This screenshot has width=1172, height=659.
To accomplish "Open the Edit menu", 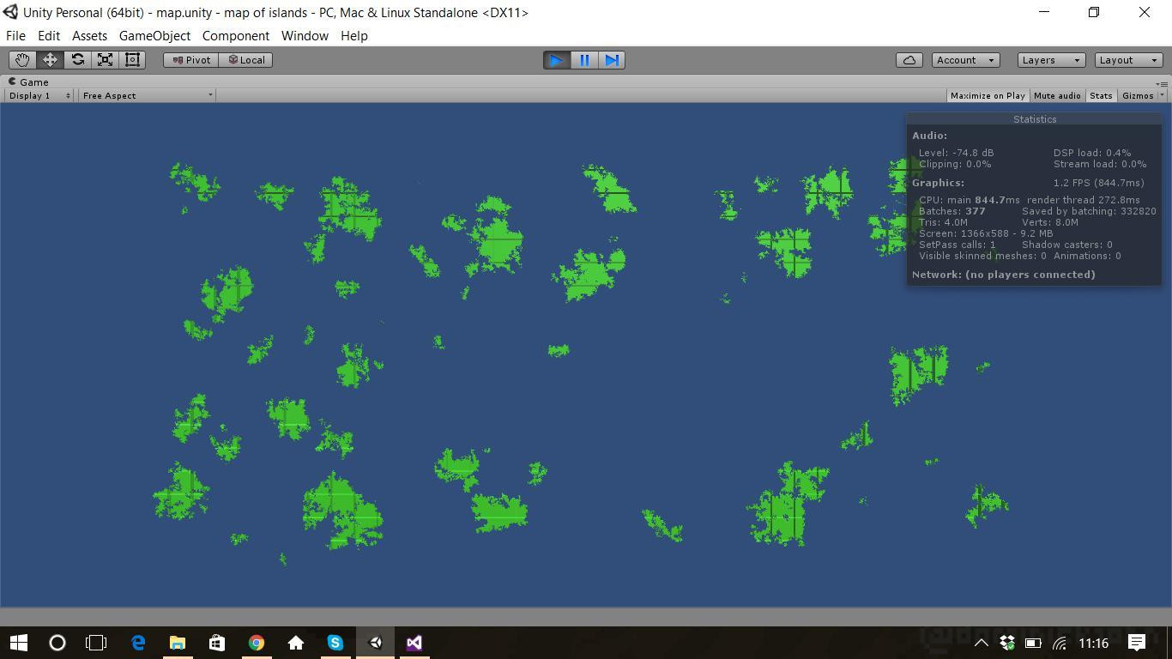I will pos(49,36).
